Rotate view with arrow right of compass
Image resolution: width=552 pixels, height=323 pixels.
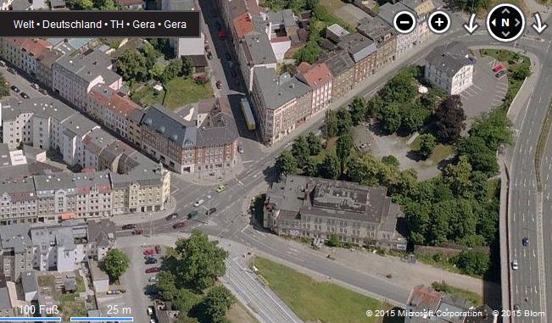click(x=538, y=23)
